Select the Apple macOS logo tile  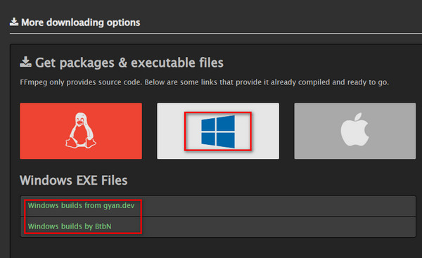click(355, 131)
